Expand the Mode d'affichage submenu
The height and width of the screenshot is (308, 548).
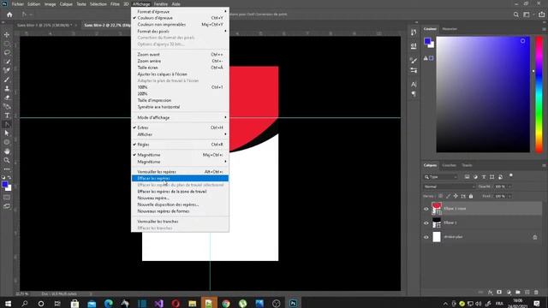(x=180, y=117)
